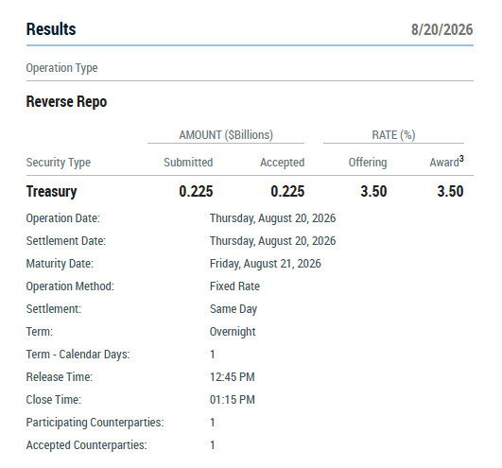This screenshot has width=502, height=468.
Task: Click the Award footnote 3 superscript
Action: coord(461,159)
